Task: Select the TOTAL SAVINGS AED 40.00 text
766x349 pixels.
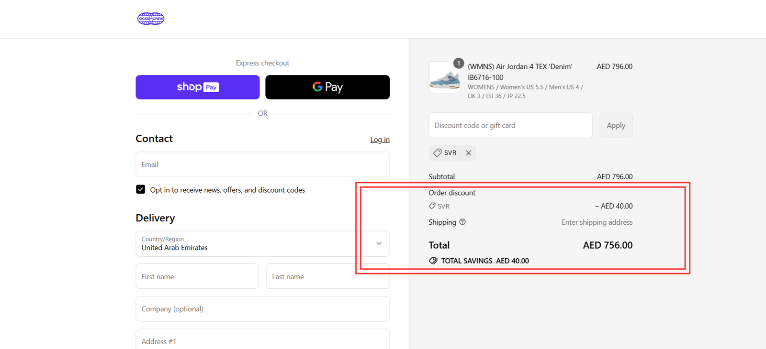Action: tap(485, 261)
